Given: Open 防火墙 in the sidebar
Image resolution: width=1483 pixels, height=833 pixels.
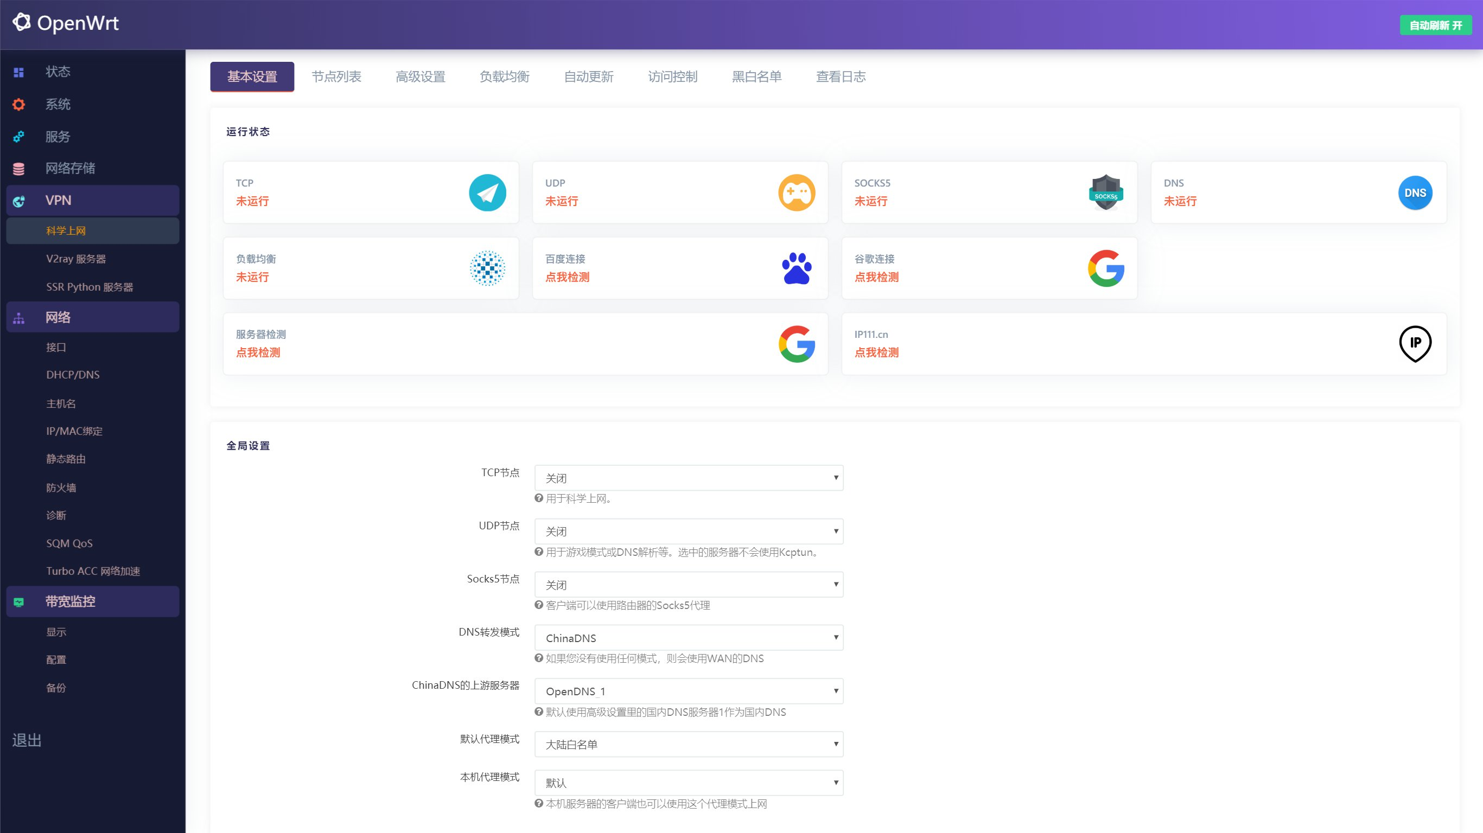Looking at the screenshot, I should [61, 488].
